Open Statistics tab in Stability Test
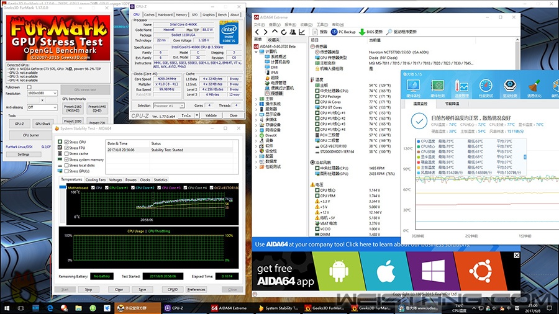 click(x=160, y=180)
